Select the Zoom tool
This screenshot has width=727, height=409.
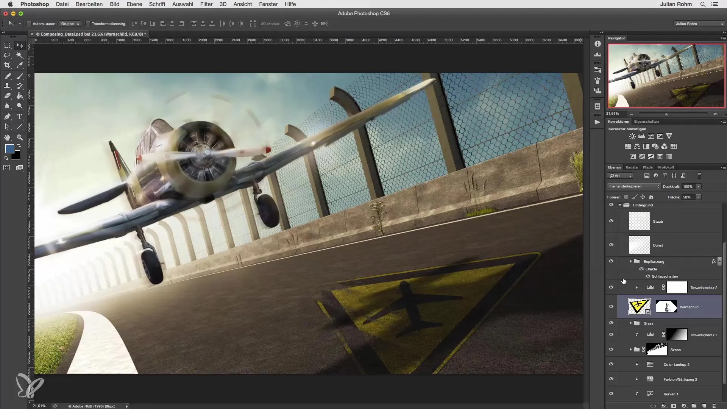(x=20, y=137)
